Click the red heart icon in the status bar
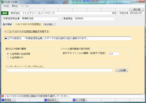Image resolution: width=146 pixels, height=103 pixels. 3,96
